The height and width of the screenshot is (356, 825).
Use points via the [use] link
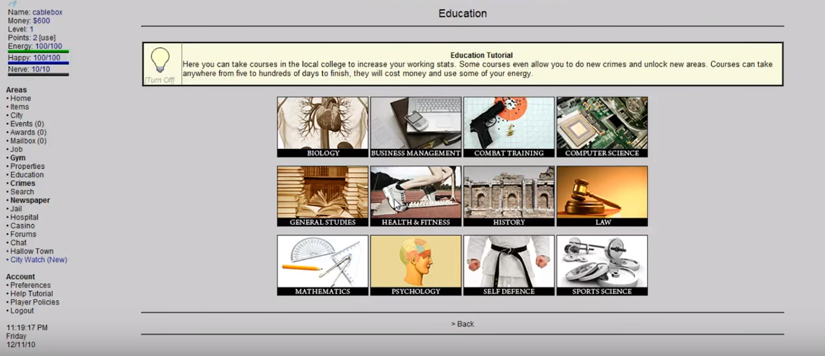[47, 38]
